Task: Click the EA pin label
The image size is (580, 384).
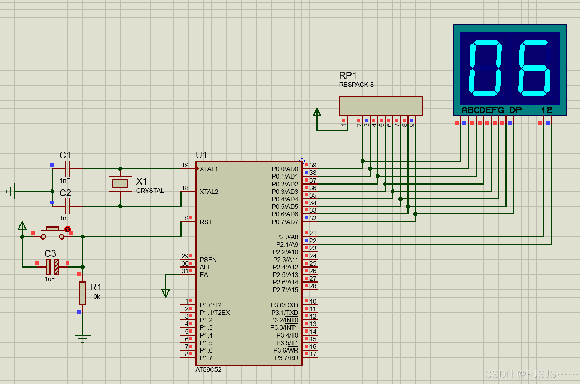Action: pyautogui.click(x=204, y=275)
